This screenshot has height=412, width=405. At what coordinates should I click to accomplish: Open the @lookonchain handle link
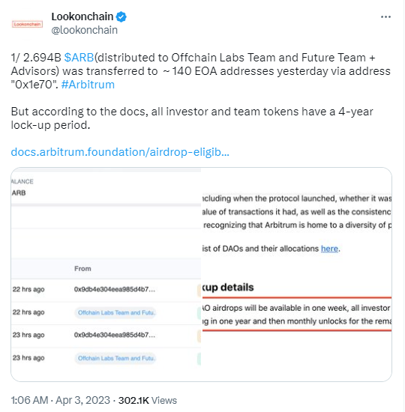point(85,30)
